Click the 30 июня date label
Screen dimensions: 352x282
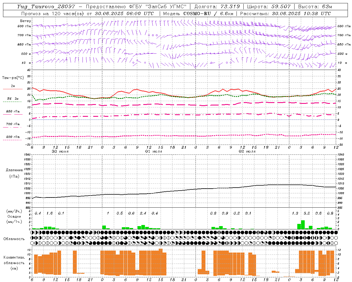coord(60,151)
